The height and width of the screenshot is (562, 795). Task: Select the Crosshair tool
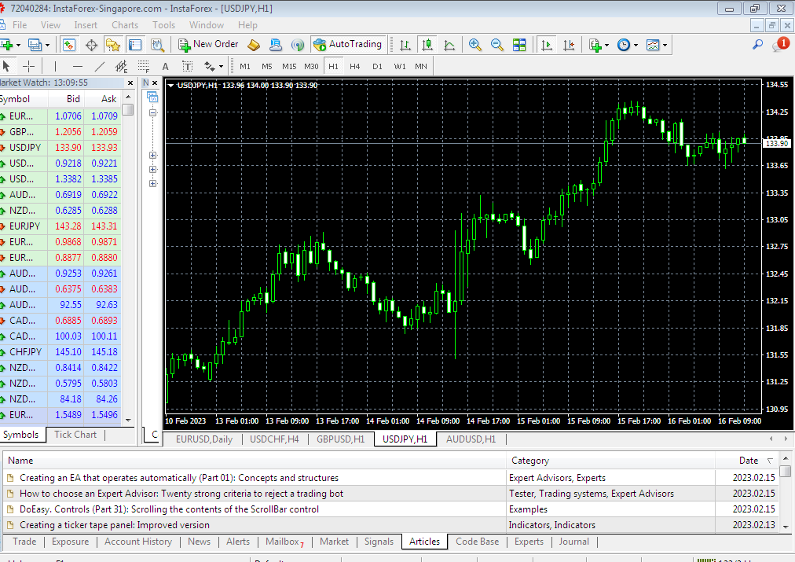[29, 67]
